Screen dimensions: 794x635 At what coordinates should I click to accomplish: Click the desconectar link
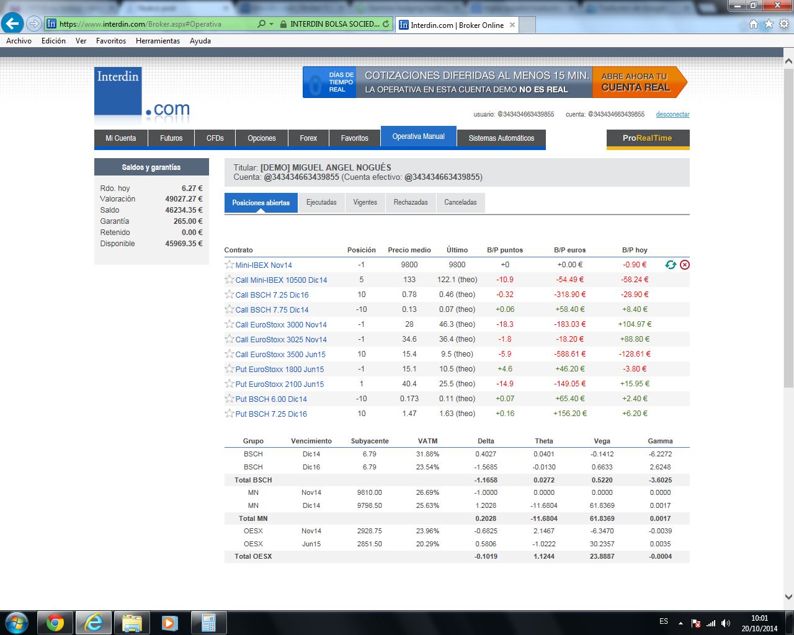coord(673,114)
